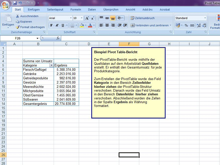The width and height of the screenshot is (220, 165).
Task: Apply yellow fill color bucket
Action: click(x=82, y=25)
